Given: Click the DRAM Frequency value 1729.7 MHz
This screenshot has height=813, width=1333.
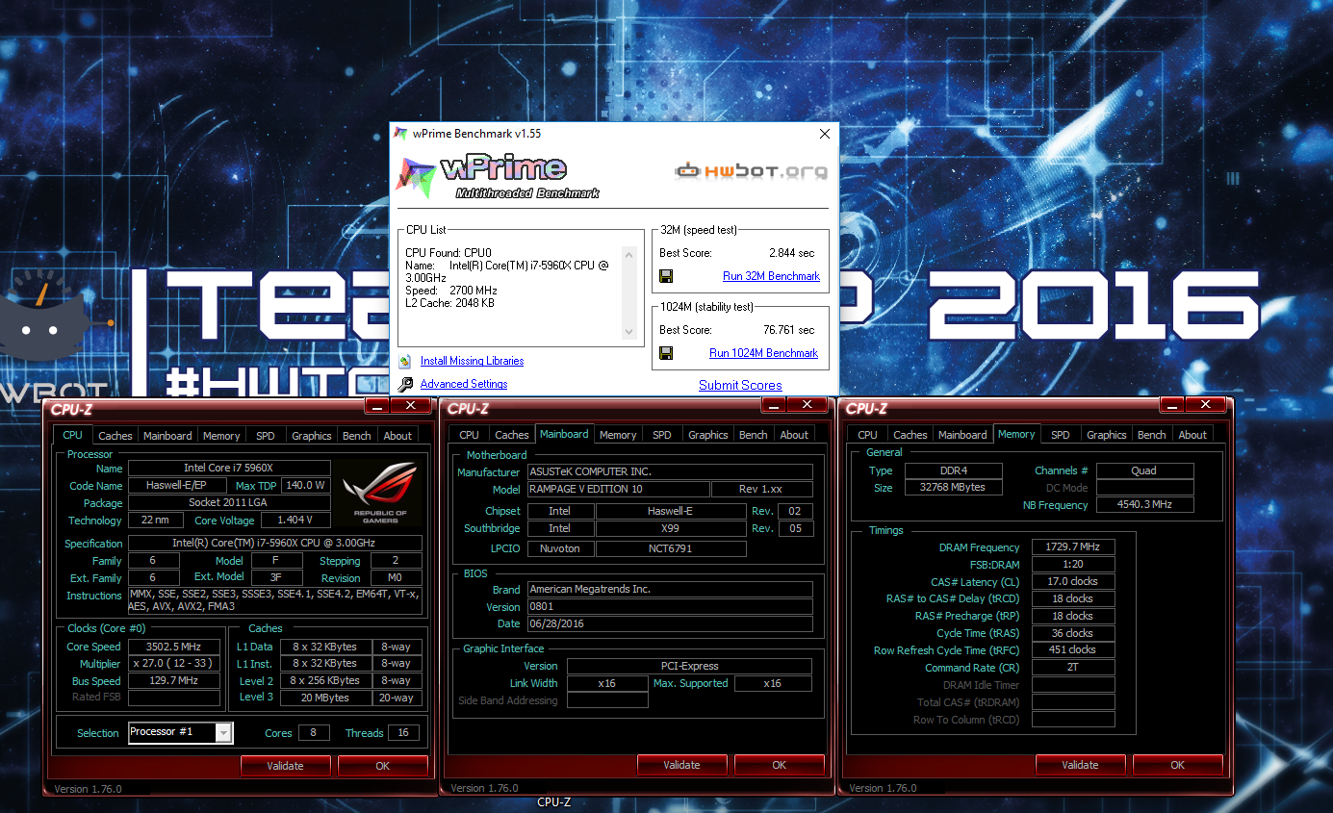Looking at the screenshot, I should click(1073, 547).
